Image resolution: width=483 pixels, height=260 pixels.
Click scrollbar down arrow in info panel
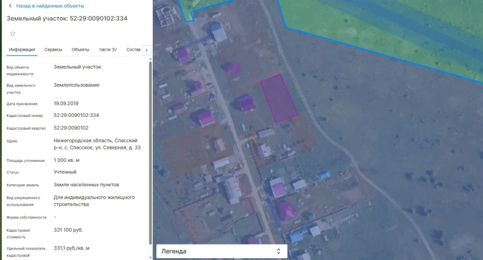(x=151, y=257)
